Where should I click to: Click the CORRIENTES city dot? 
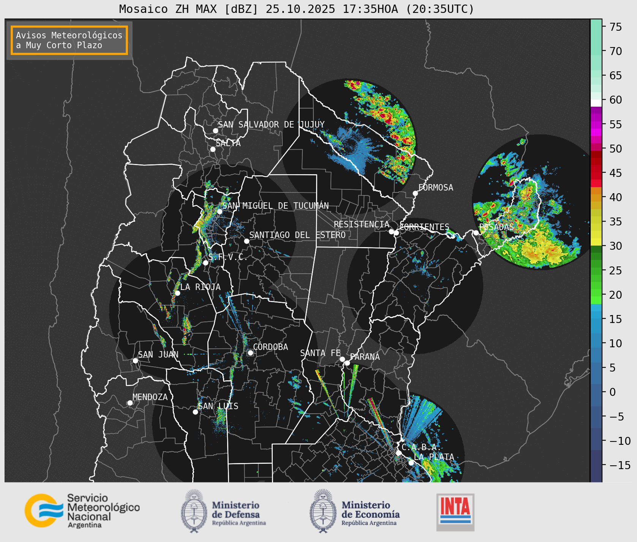(396, 233)
